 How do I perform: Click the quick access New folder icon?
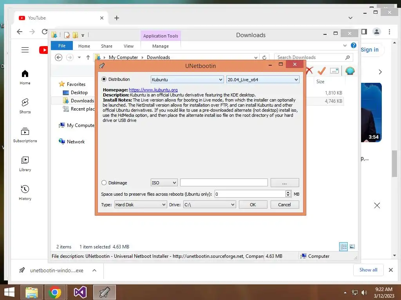tap(76, 35)
